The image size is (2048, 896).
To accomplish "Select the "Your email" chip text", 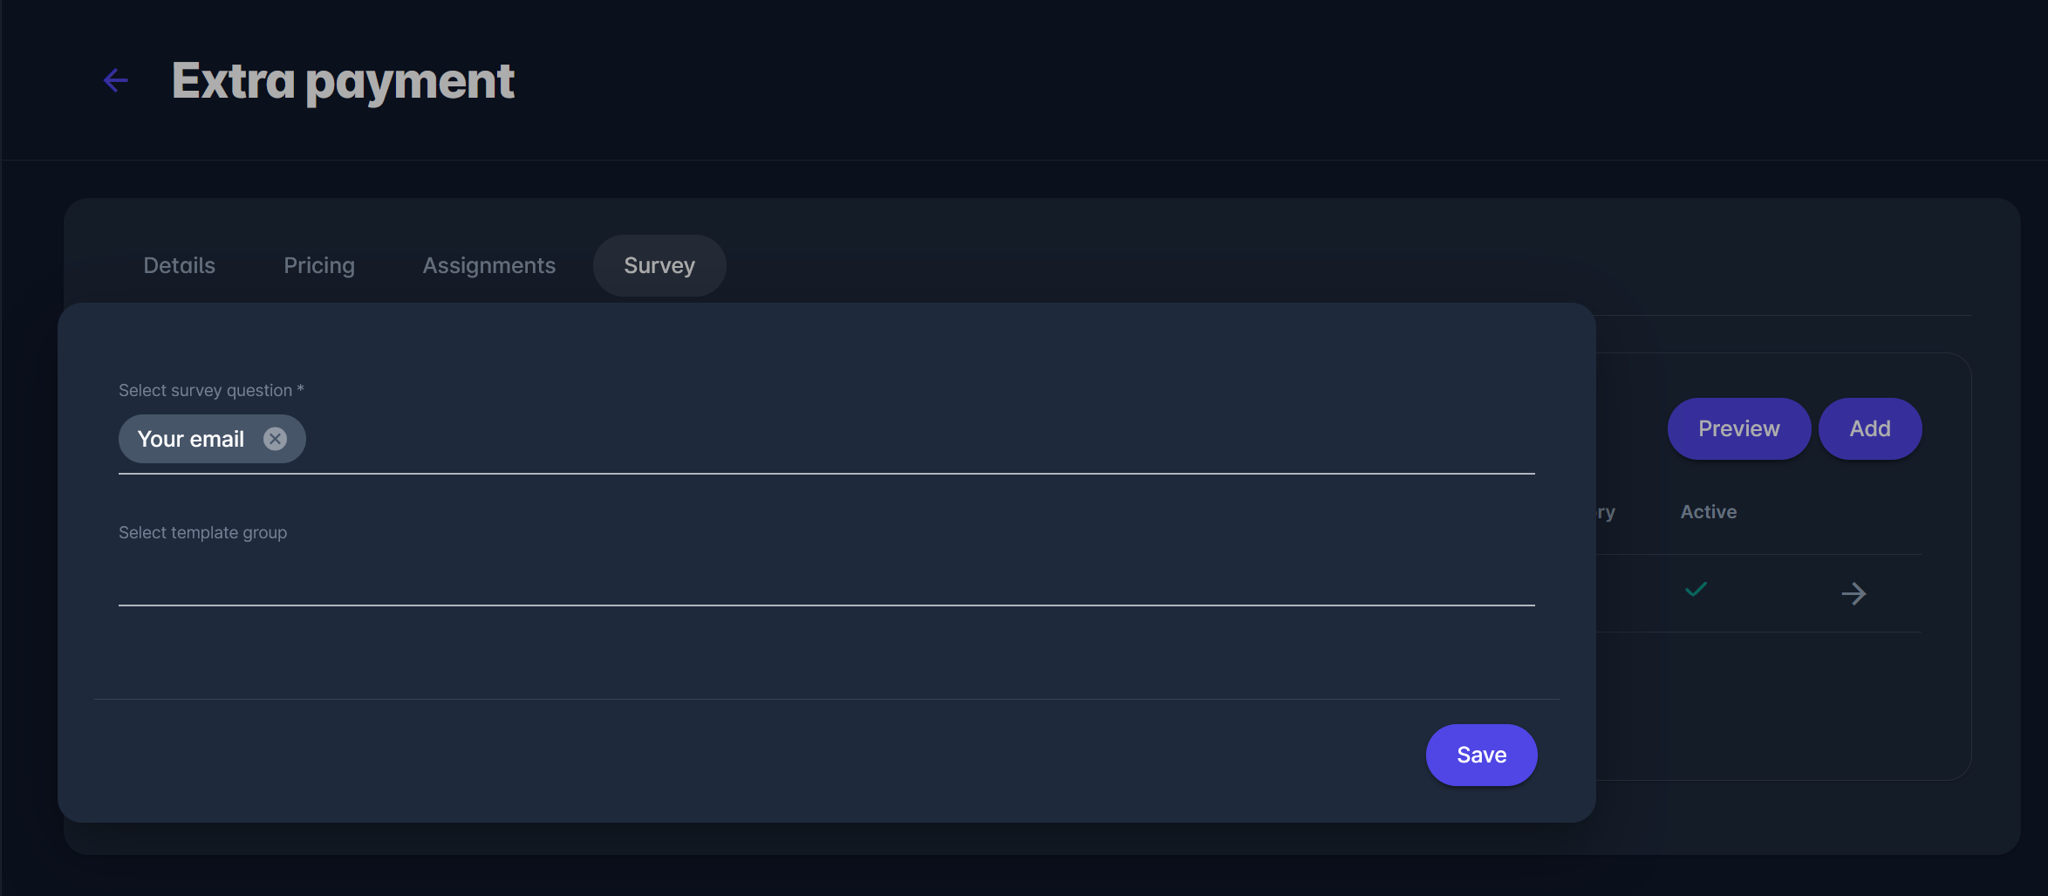I will click(191, 439).
